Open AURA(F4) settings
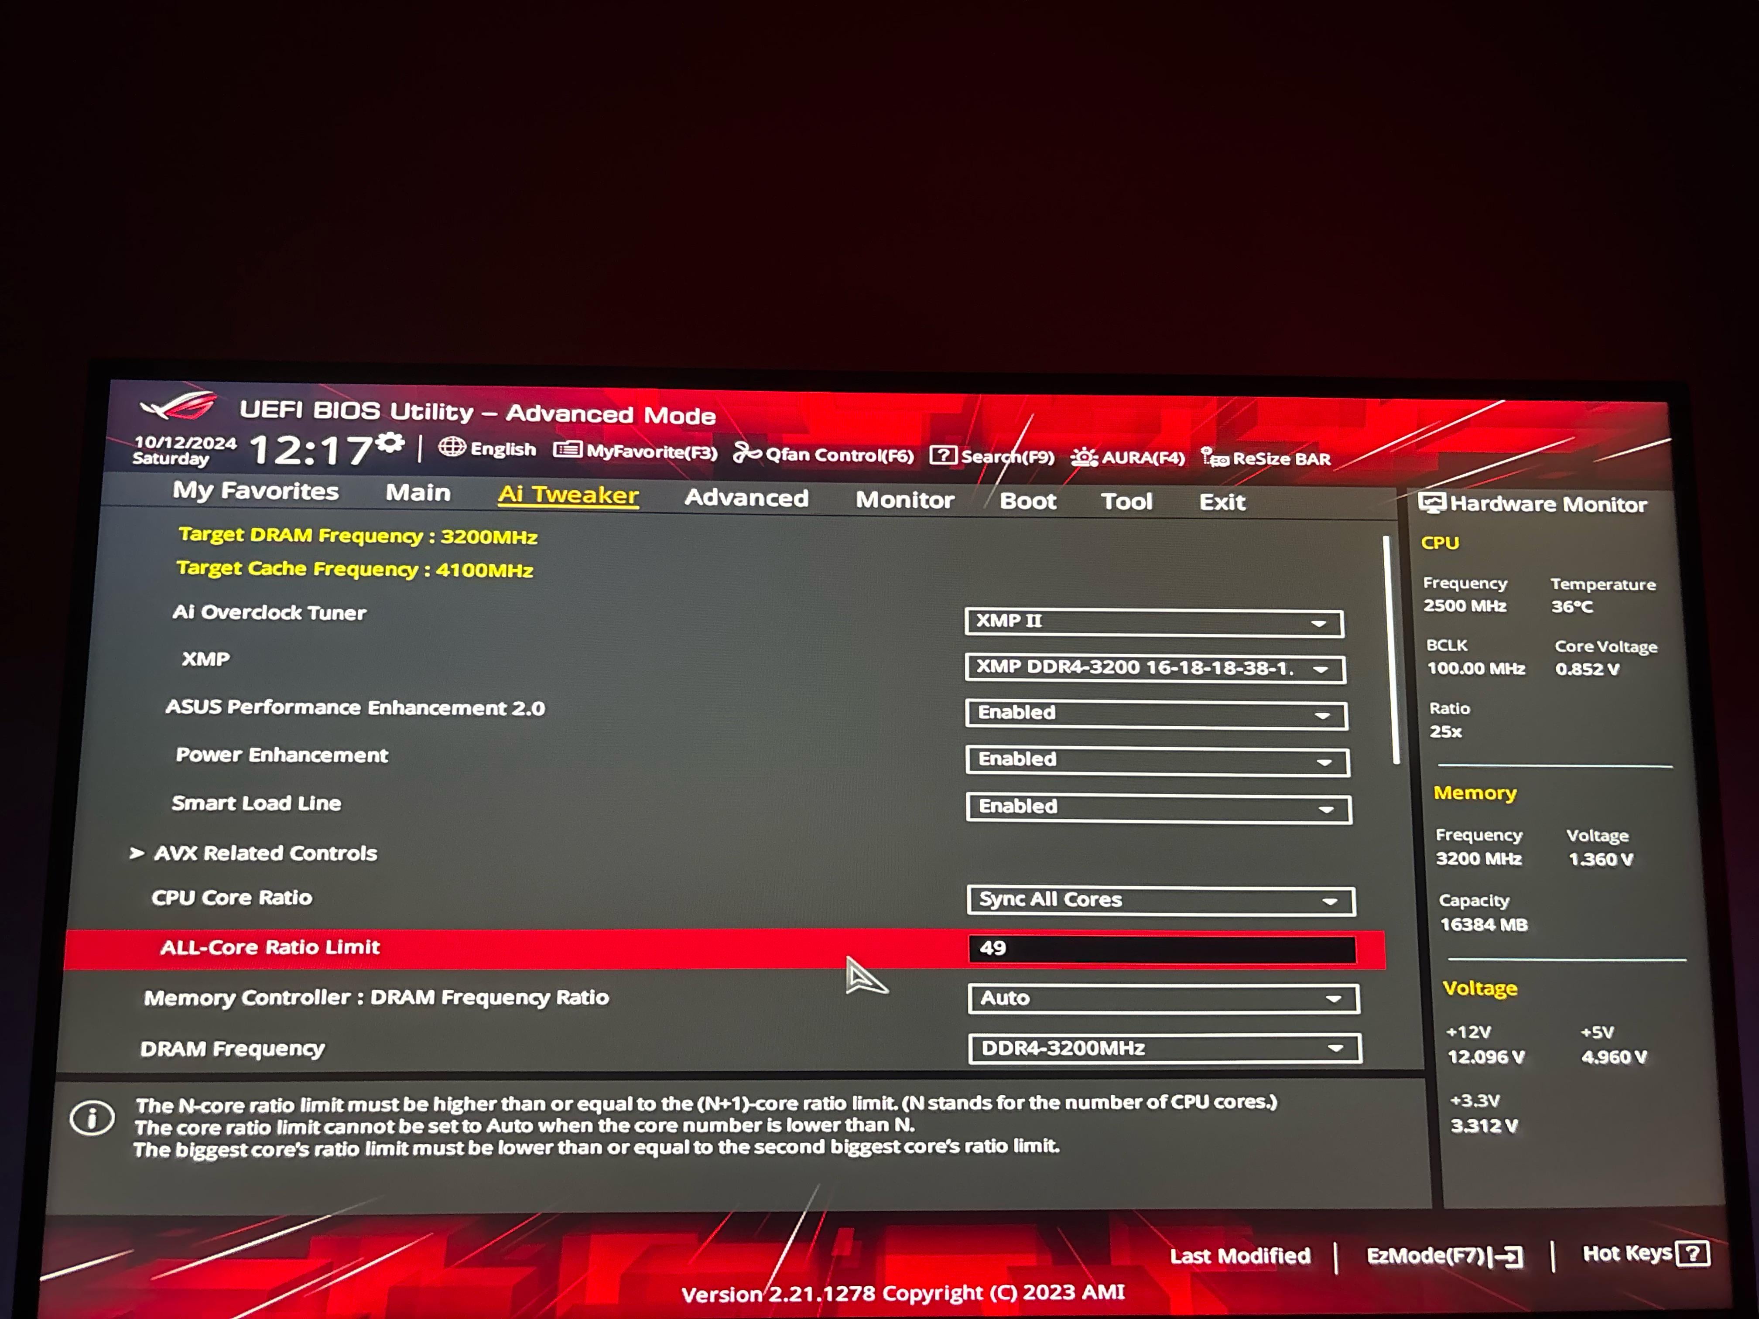Image resolution: width=1759 pixels, height=1319 pixels. pyautogui.click(x=1128, y=457)
